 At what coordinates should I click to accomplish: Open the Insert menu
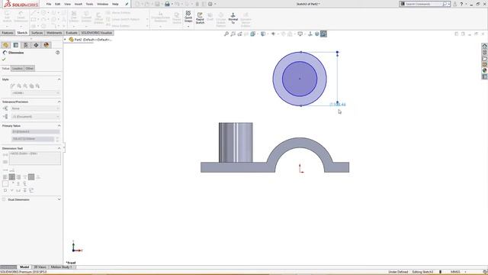pyautogui.click(x=79, y=4)
